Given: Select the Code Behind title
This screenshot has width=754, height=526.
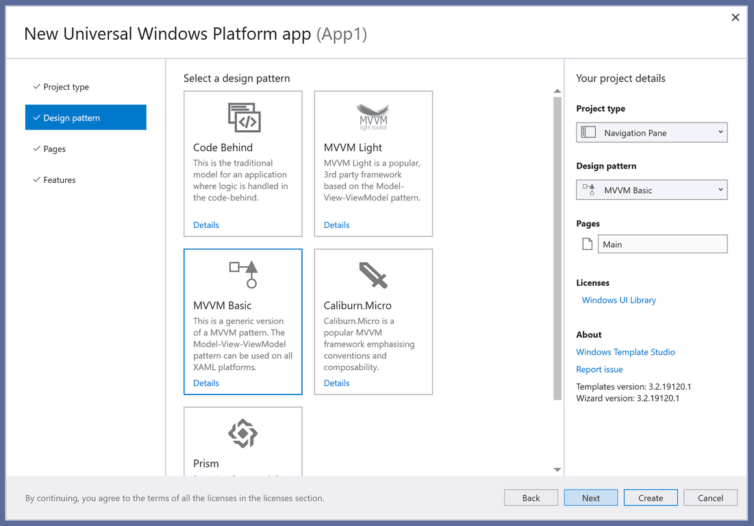Looking at the screenshot, I should point(223,148).
